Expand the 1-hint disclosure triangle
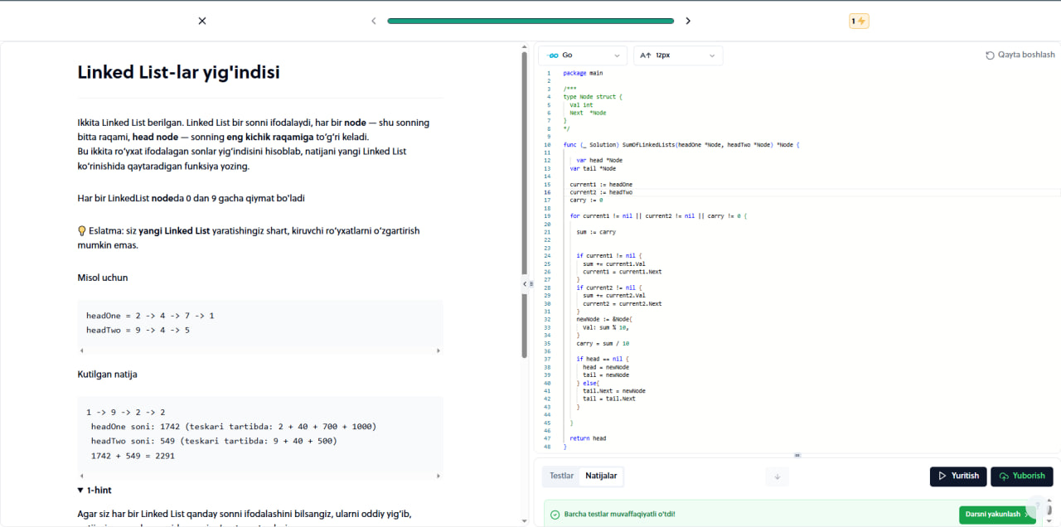Image resolution: width=1061 pixels, height=527 pixels. 80,490
